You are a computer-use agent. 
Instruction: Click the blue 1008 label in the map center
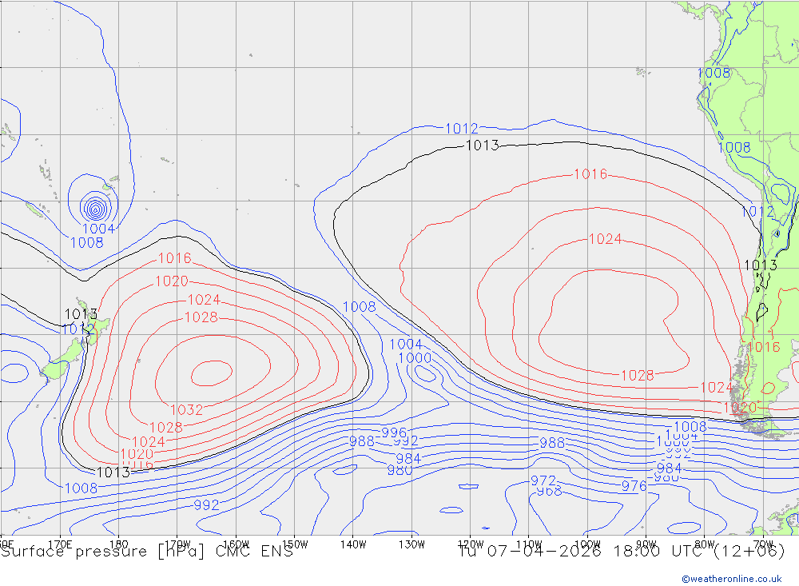360,306
